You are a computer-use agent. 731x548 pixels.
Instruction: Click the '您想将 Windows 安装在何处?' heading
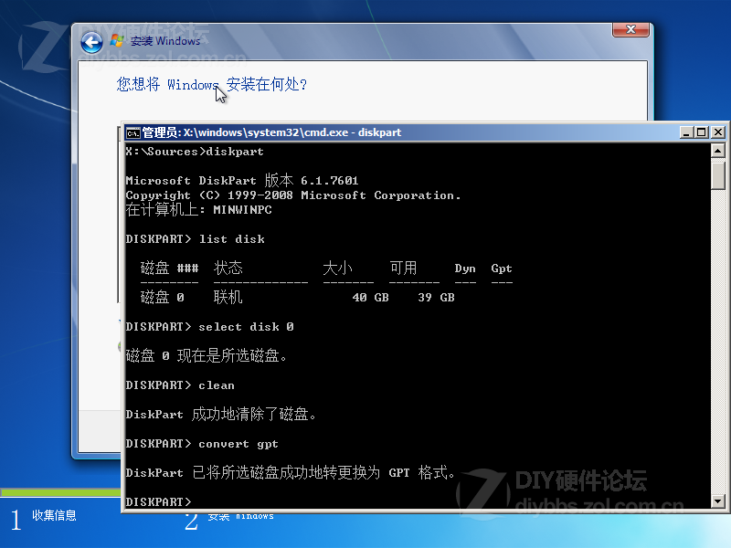212,84
